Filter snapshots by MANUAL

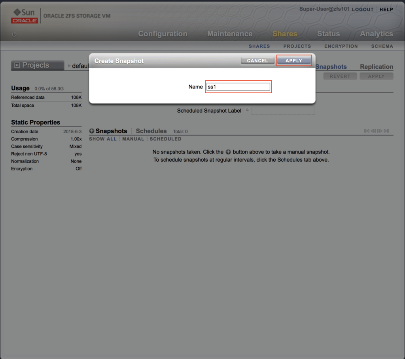coord(133,139)
